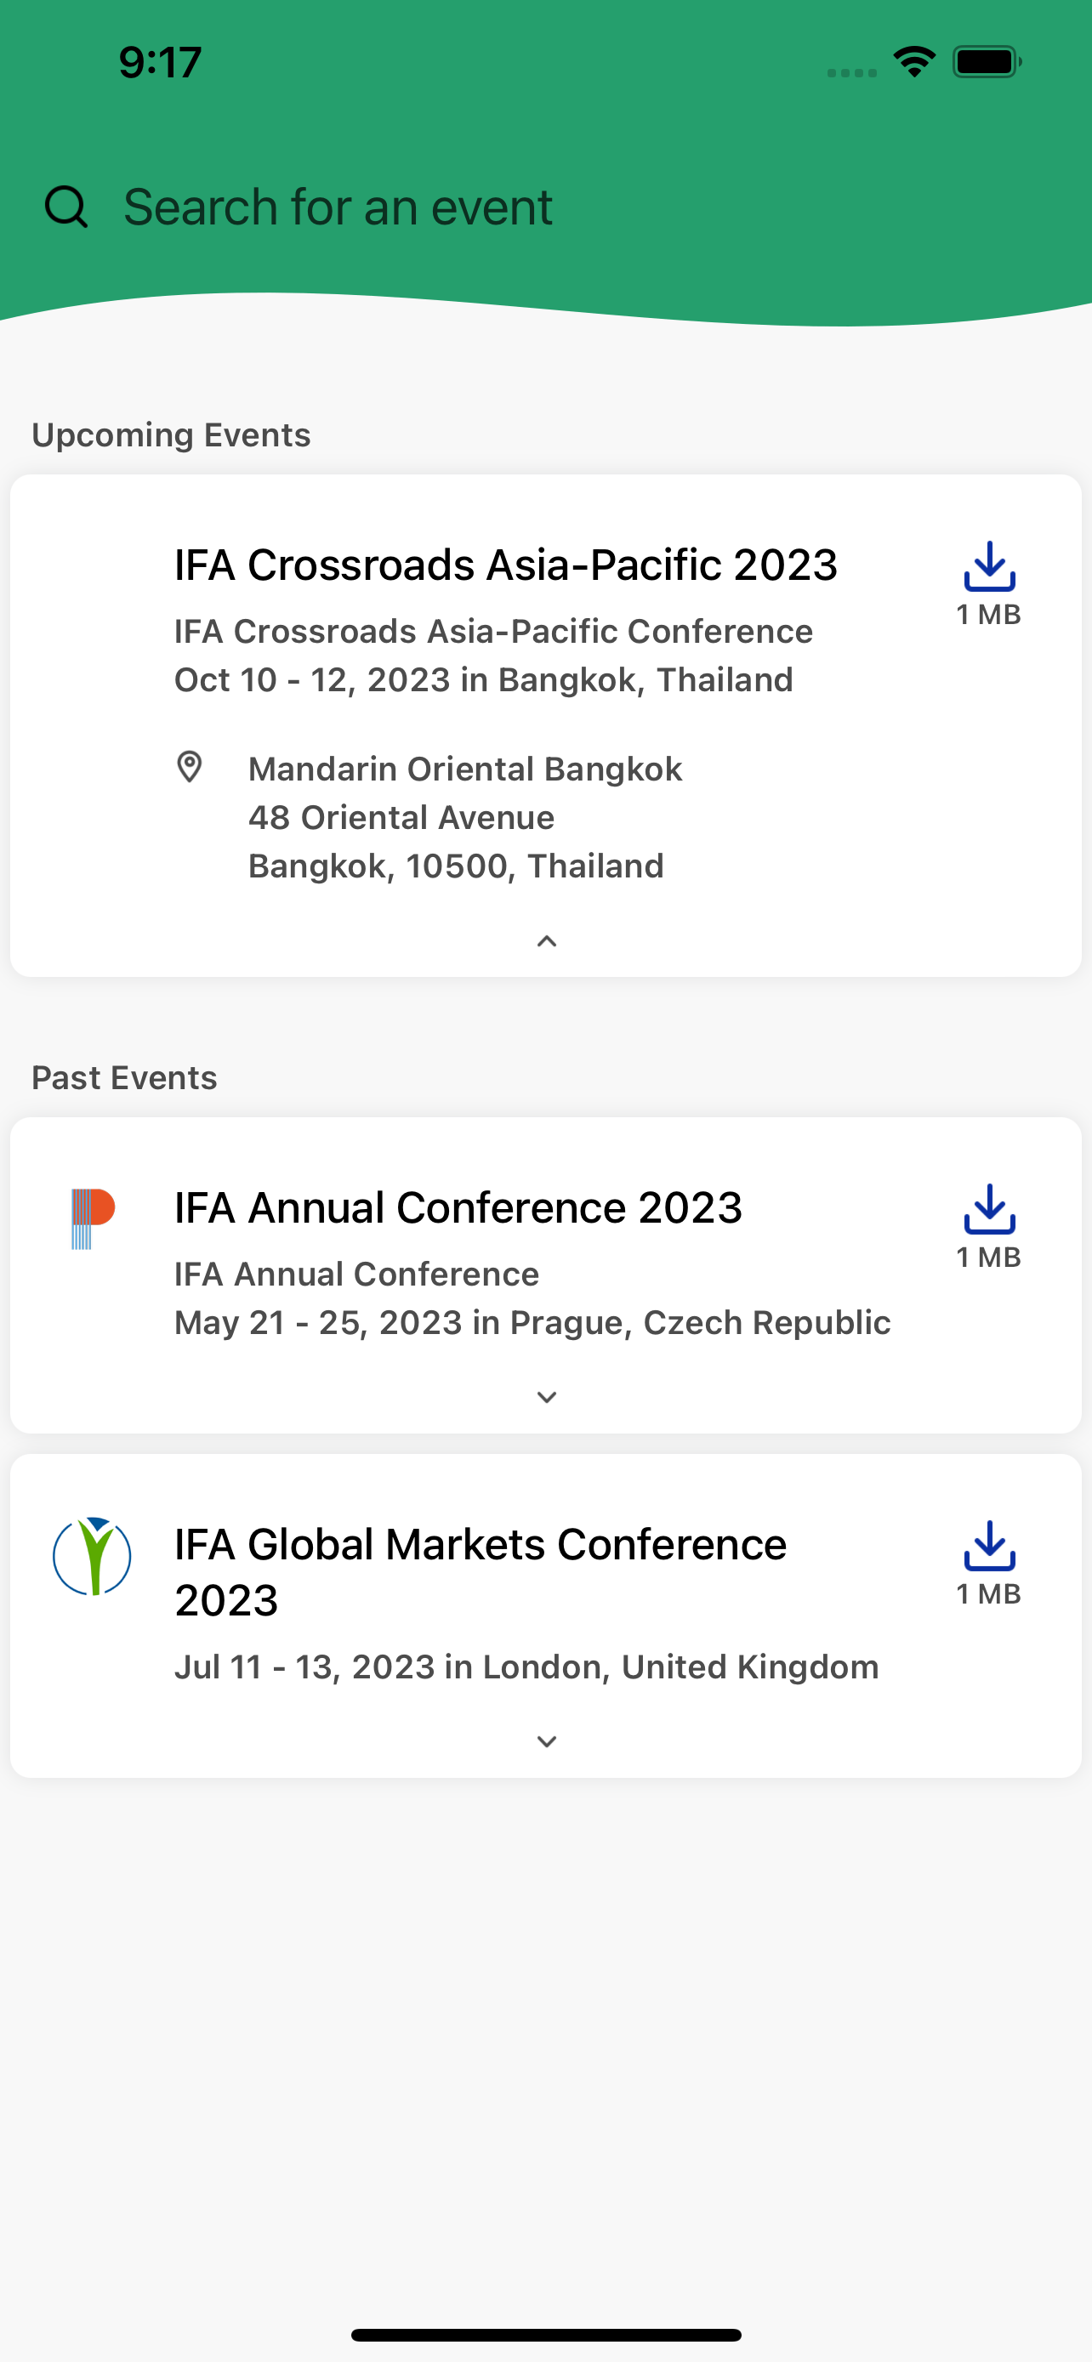This screenshot has width=1092, height=2362.
Task: Tap the location pin icon for Mandarin Oriental
Action: click(x=190, y=767)
